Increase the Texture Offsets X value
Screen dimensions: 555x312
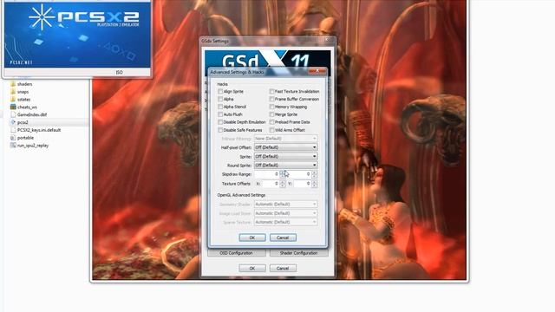pos(282,182)
